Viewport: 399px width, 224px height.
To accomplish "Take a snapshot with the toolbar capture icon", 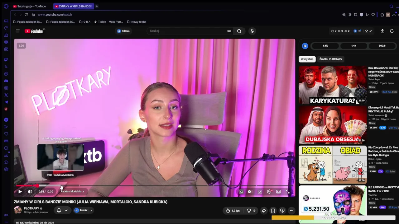I will 356,15.
